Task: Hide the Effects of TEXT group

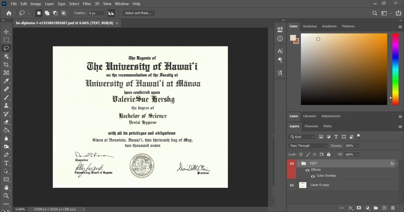Action: point(307,170)
